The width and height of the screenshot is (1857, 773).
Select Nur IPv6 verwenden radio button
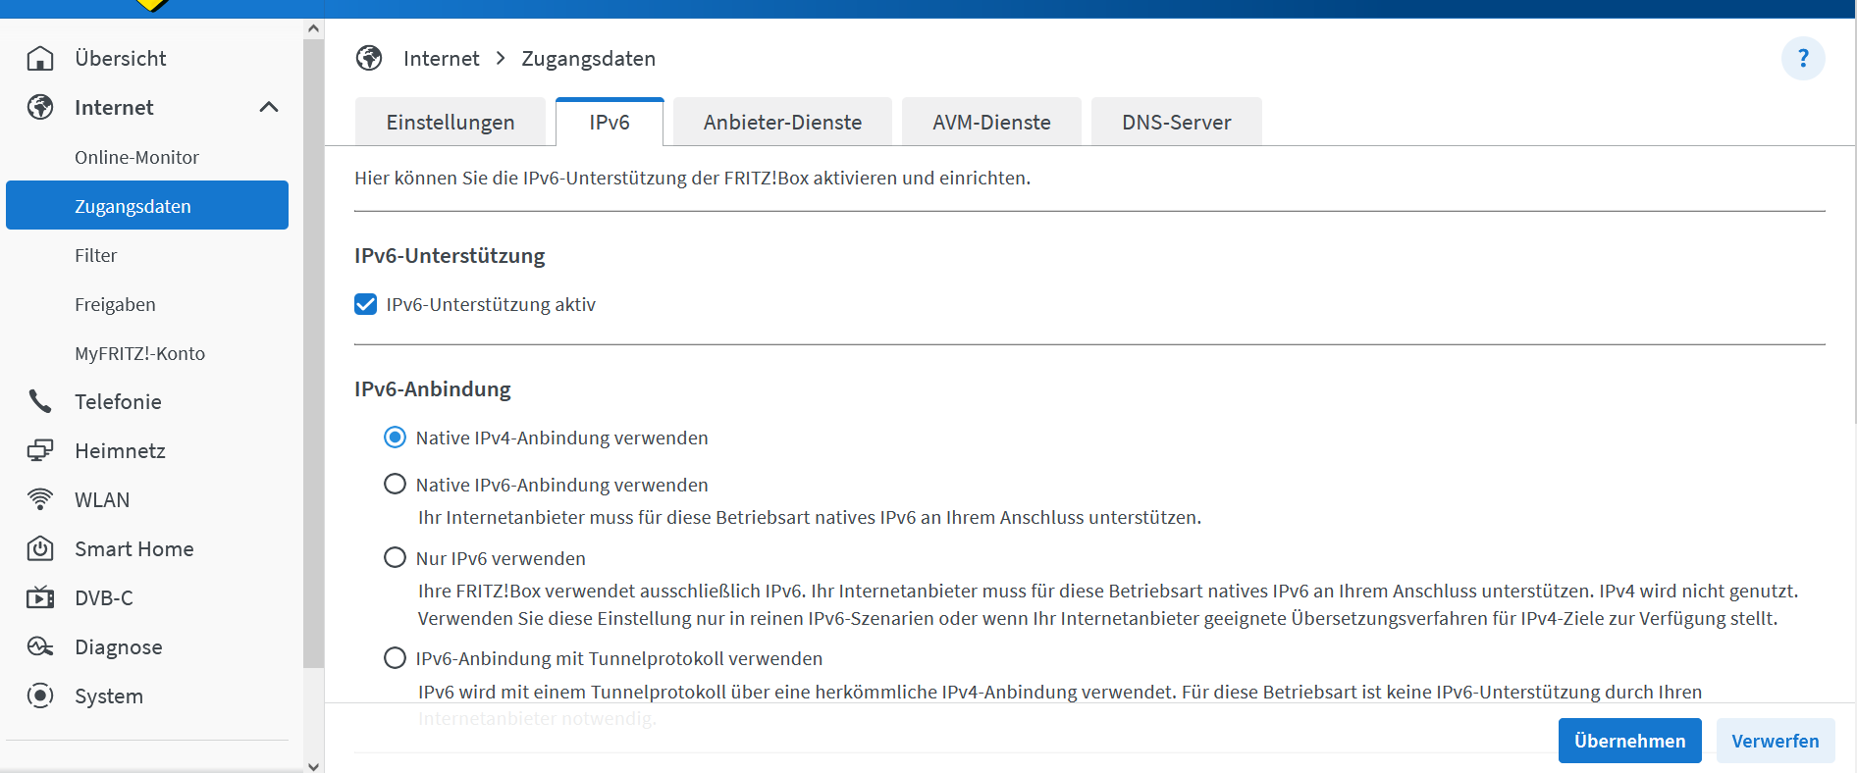[395, 558]
